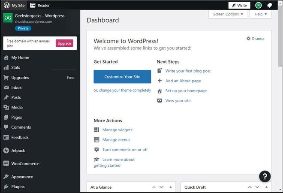Click the Write button
Image resolution: width=283 pixels, height=193 pixels.
point(239,6)
